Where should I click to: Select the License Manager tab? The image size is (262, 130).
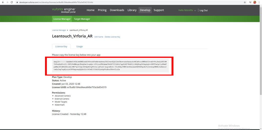tap(62, 19)
